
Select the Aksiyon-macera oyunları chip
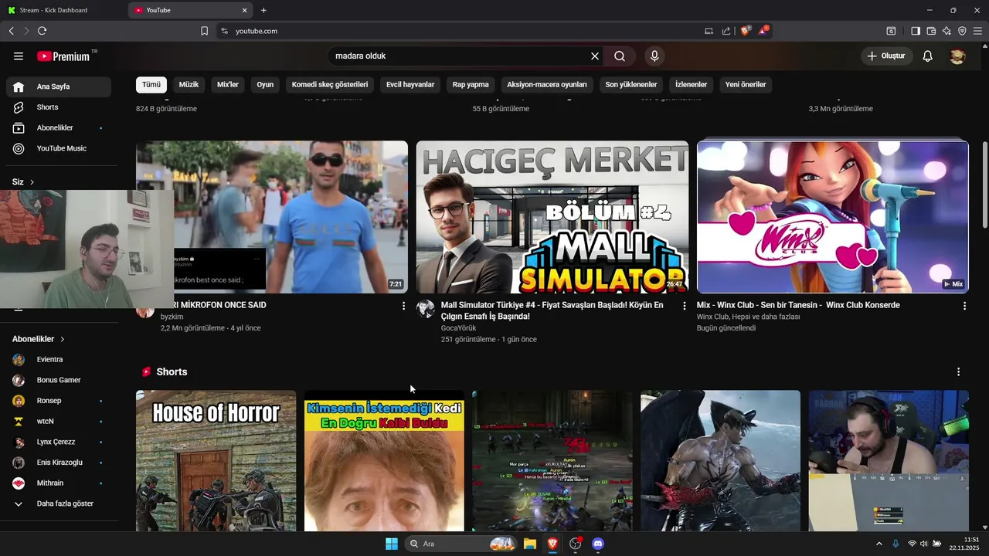pos(547,84)
